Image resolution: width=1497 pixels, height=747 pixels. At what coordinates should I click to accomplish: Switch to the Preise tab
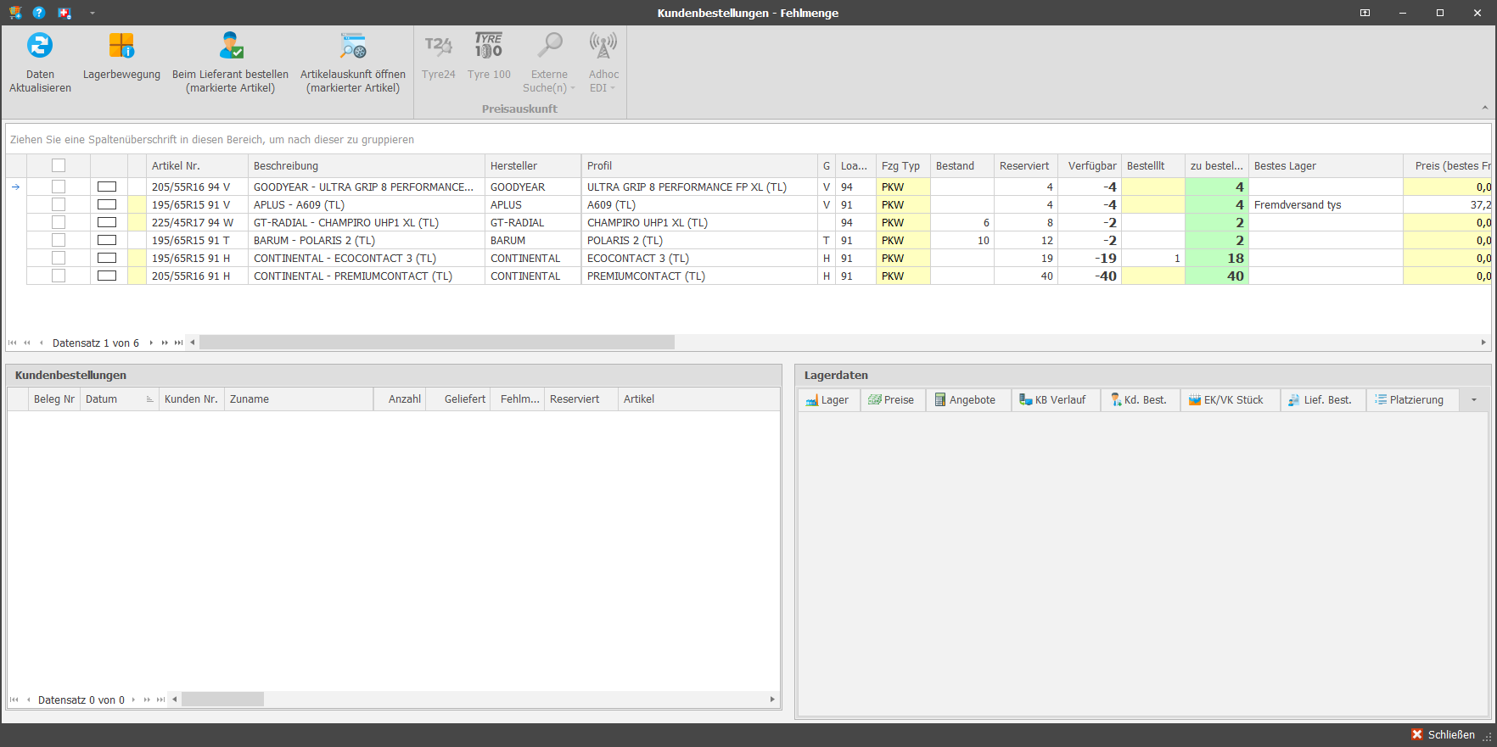[892, 399]
